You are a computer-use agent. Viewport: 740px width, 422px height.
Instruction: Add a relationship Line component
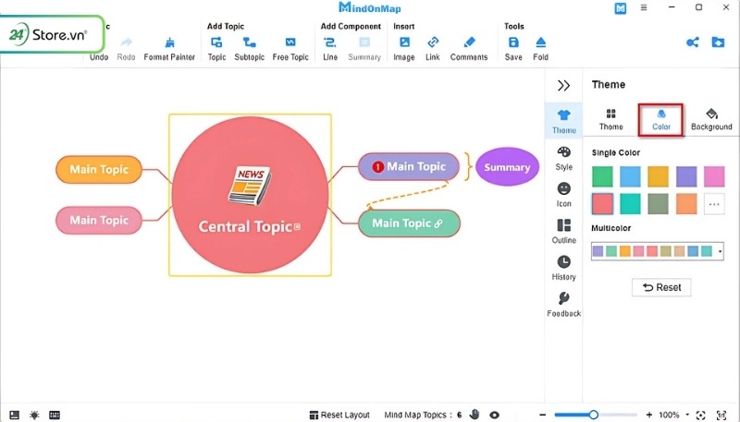click(x=330, y=49)
